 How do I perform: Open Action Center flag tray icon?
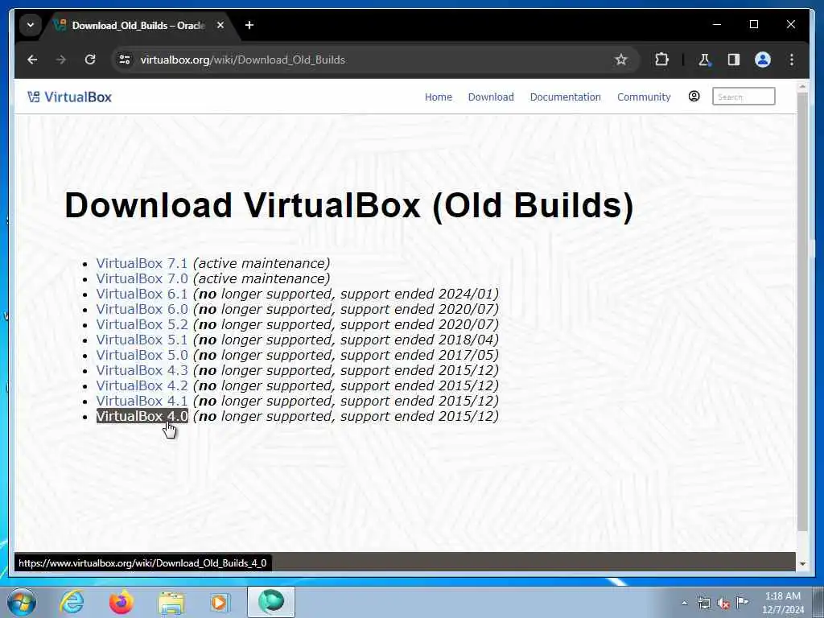(742, 602)
